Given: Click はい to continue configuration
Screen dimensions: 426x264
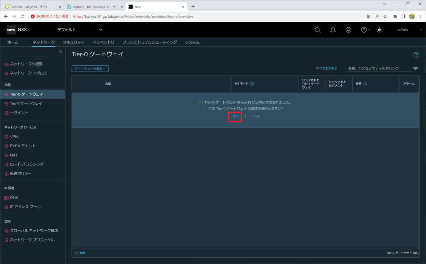Looking at the screenshot, I should coord(235,116).
